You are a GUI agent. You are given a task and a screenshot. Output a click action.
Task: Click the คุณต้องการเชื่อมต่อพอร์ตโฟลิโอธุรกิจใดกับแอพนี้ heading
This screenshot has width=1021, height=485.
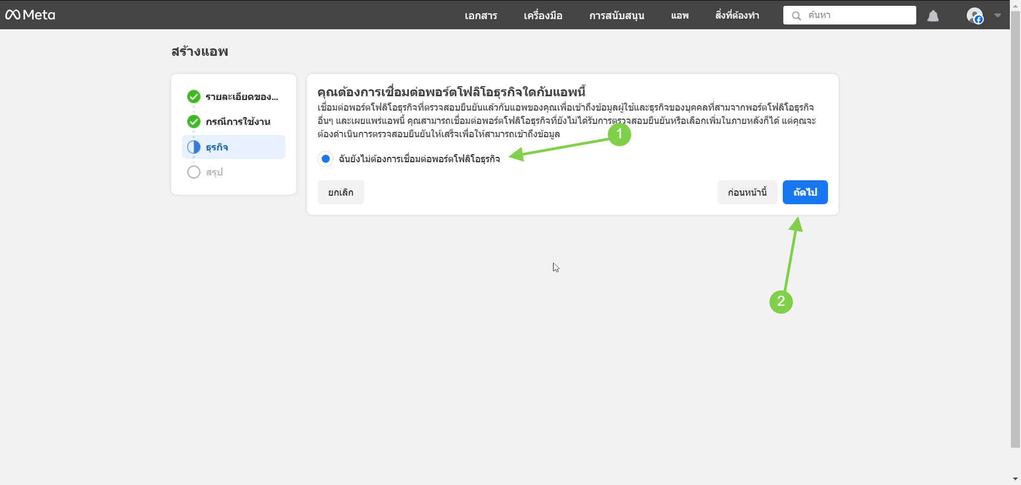451,91
